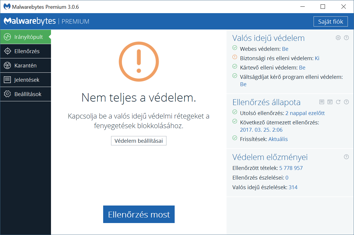Click the Valós idejű védelem heading

pos(268,38)
